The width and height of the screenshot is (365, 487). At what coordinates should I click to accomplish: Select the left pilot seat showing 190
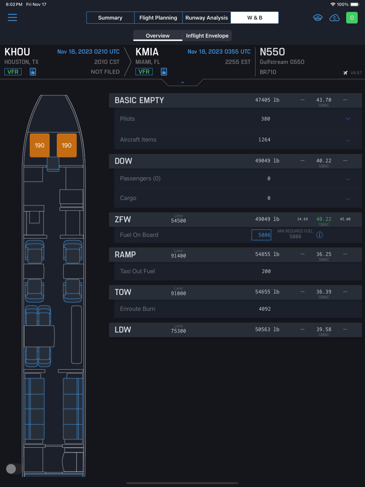(x=39, y=145)
